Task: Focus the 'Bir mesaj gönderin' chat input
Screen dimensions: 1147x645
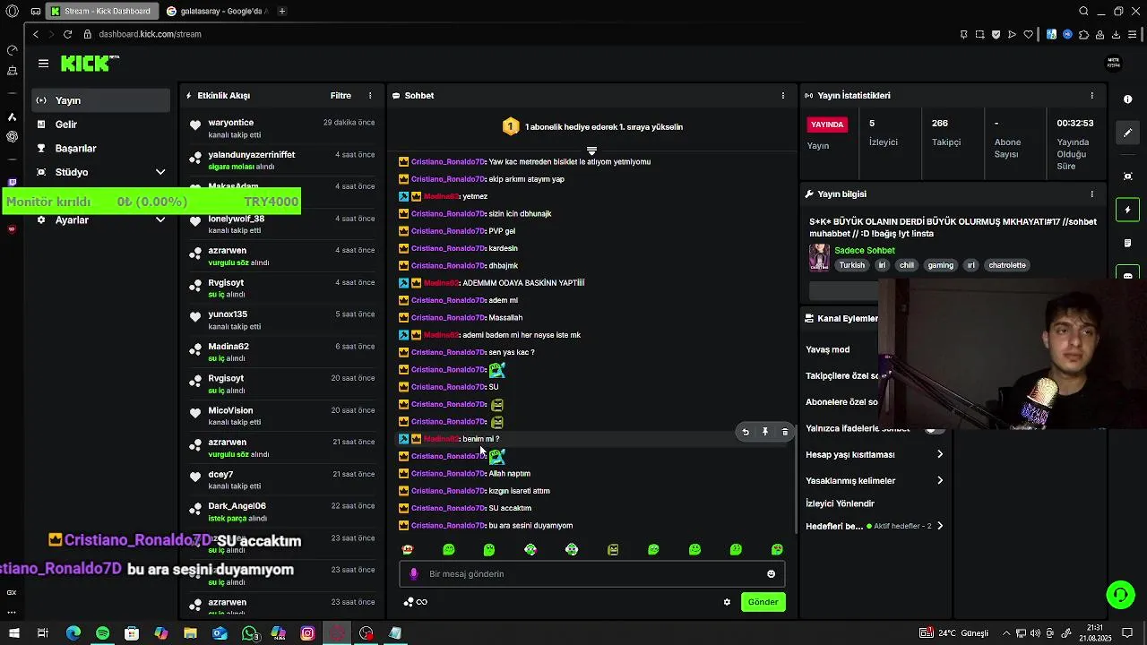Action: [591, 574]
